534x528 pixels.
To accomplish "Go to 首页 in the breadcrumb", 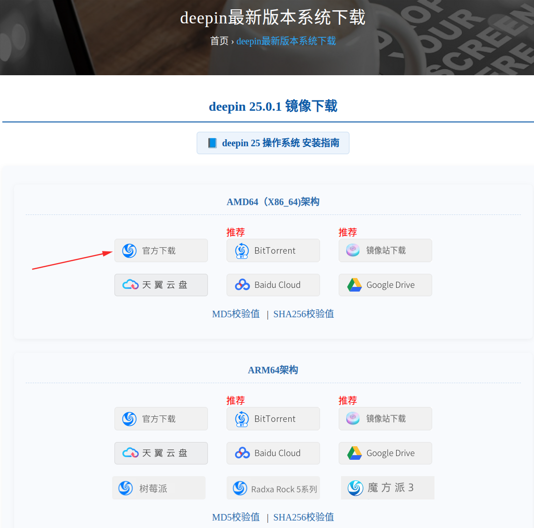I will (x=219, y=41).
